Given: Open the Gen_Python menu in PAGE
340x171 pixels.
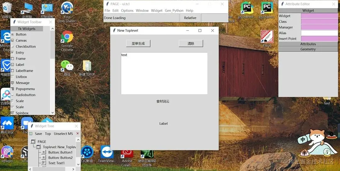Looking at the screenshot, I should [x=174, y=11].
